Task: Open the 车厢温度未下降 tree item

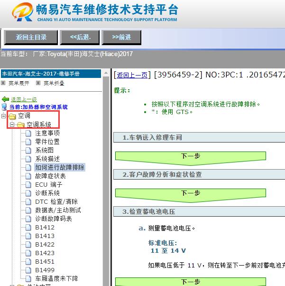Action: pyautogui.click(x=56, y=278)
